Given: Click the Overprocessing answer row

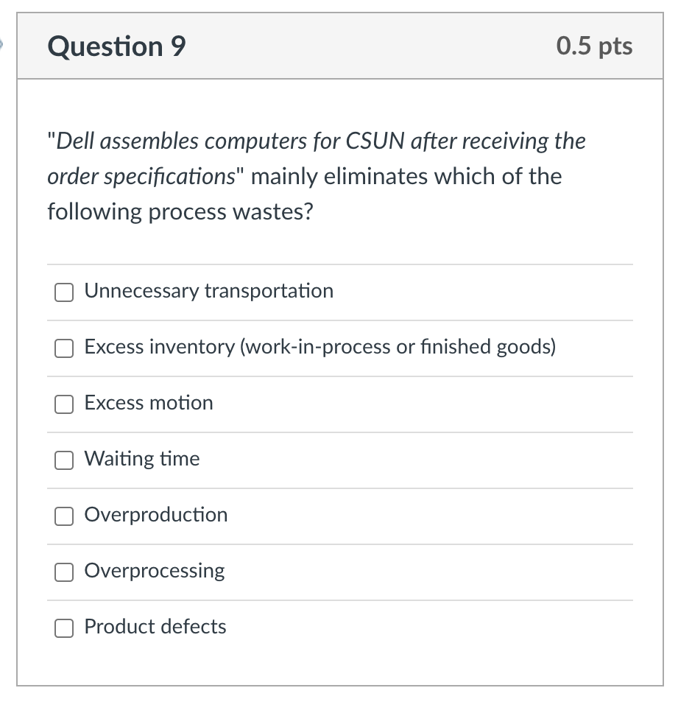Looking at the screenshot, I should pyautogui.click(x=154, y=571).
